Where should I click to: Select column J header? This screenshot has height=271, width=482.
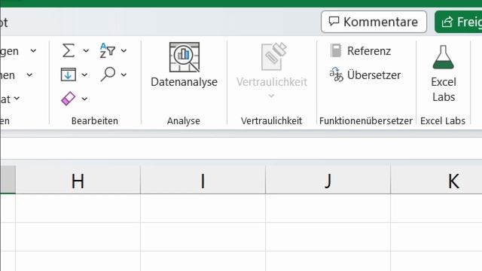(x=328, y=181)
